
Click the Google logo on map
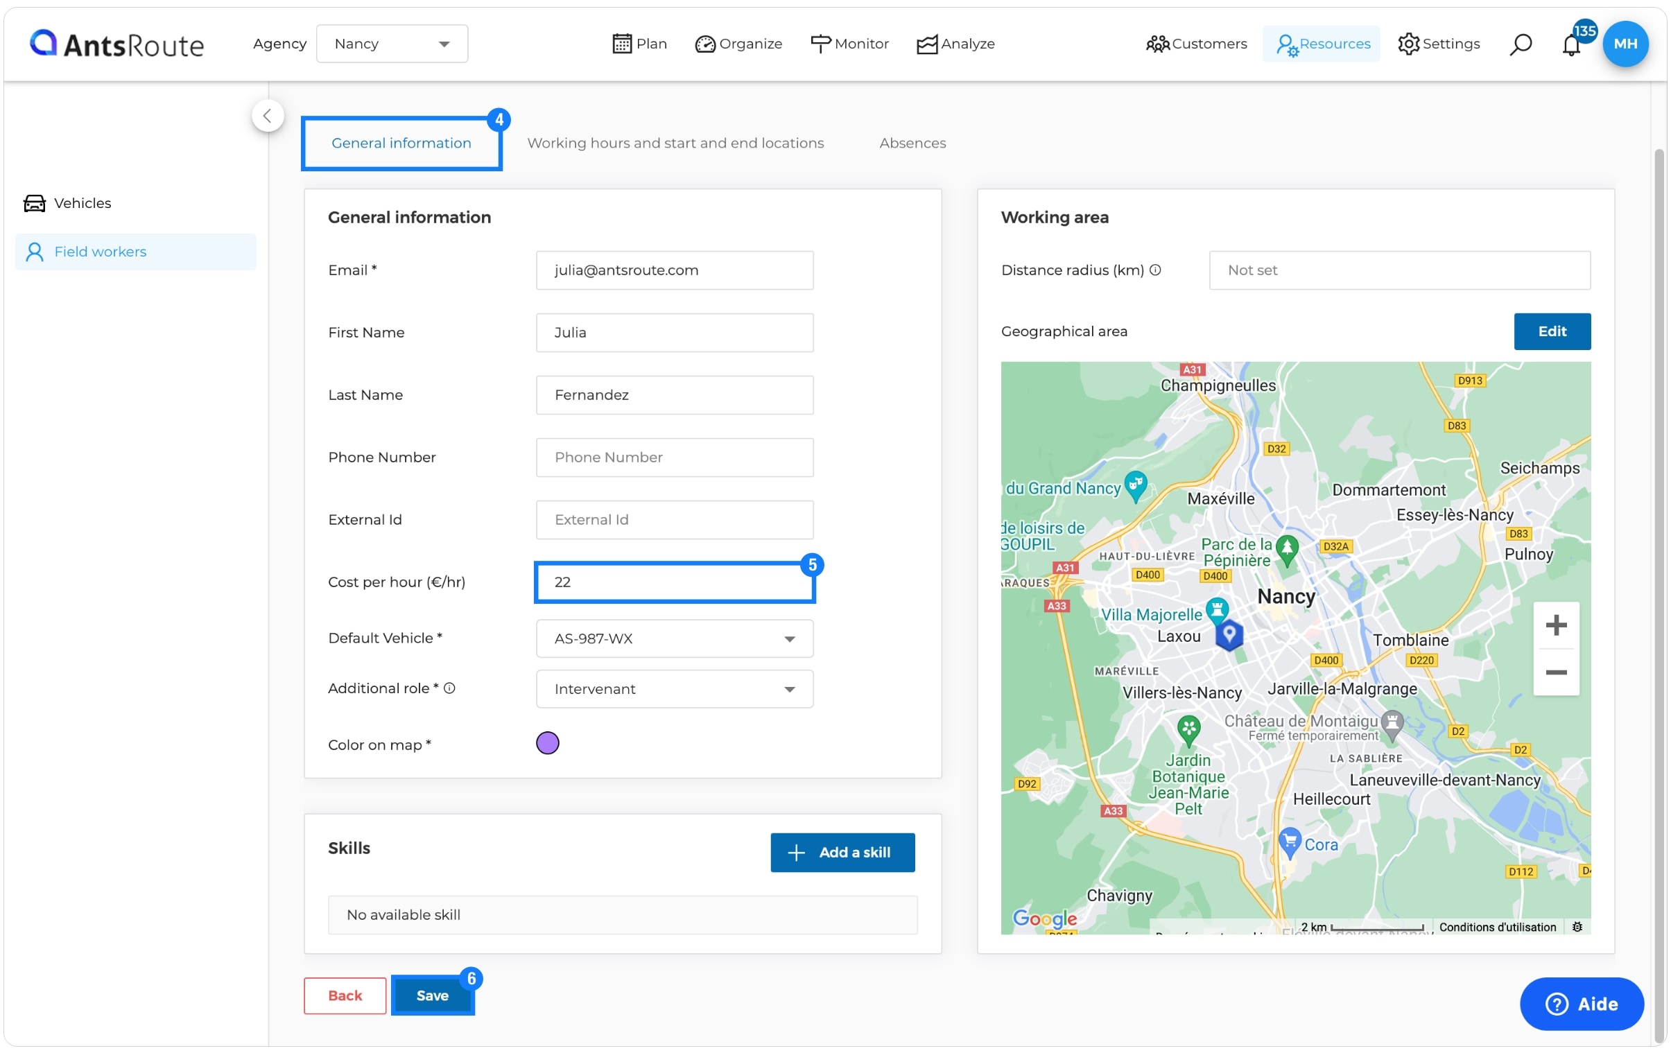(1045, 920)
